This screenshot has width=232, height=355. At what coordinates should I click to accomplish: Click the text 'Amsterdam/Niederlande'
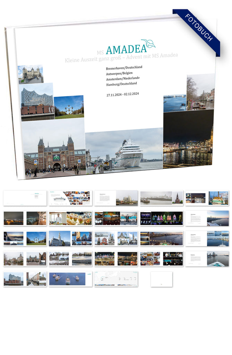coord(123,79)
